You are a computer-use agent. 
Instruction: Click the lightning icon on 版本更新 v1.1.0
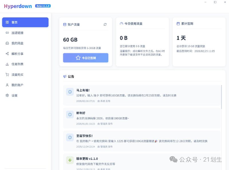[70, 160]
